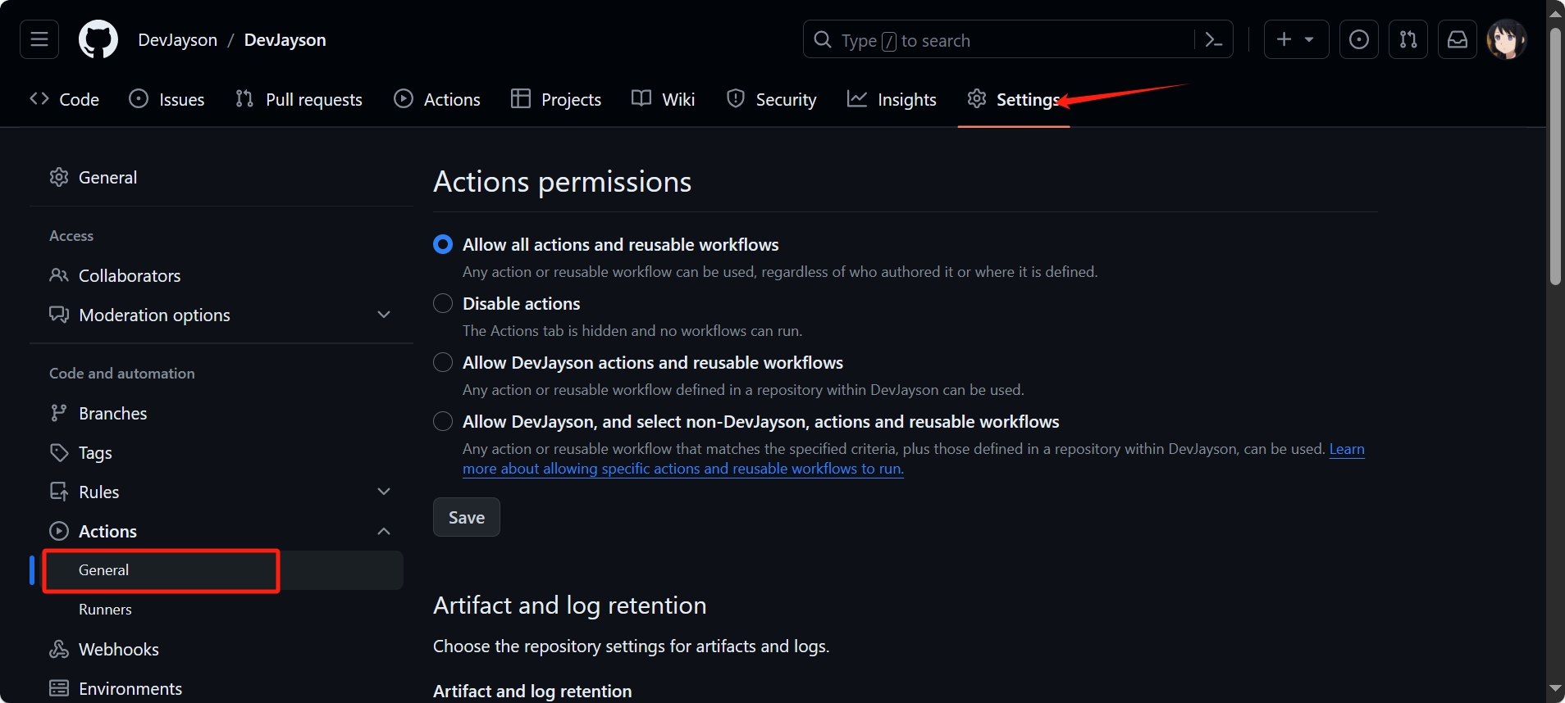Screen dimensions: 1565x703
Task: Click the Branches git-branch icon
Action: point(59,413)
